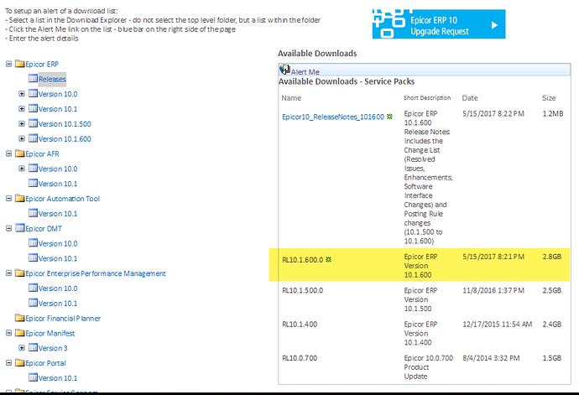Expand Version 10.1 under Epicor ERP

tap(22, 109)
